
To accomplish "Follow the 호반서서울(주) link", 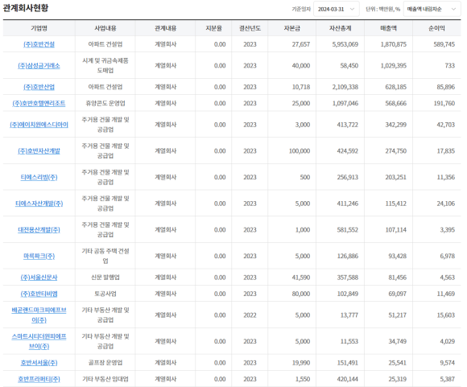I will pos(39,363).
